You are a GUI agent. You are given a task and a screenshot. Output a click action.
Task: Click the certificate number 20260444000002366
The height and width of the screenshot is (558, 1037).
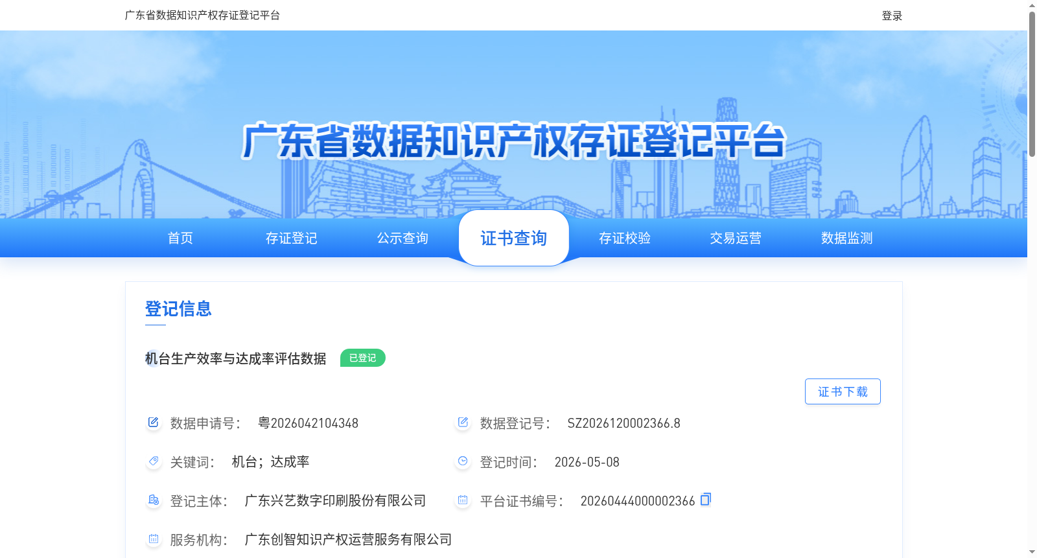(638, 501)
